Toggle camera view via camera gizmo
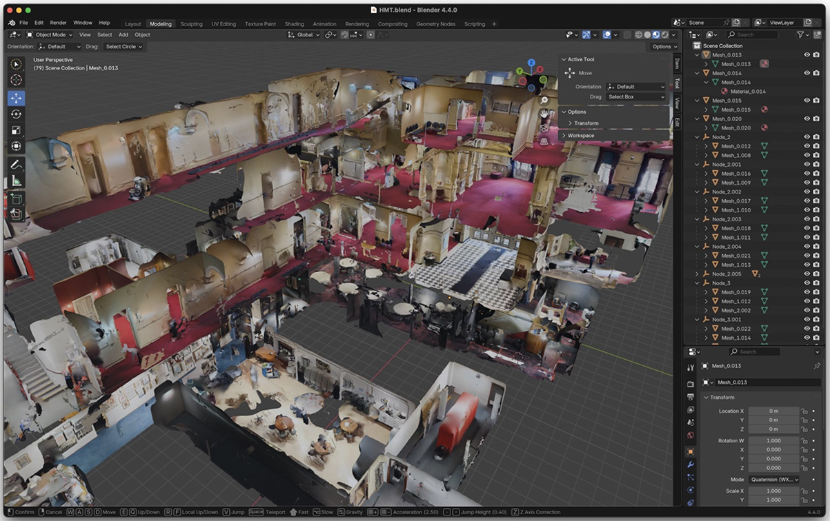Screen dimensions: 830x521 [x=544, y=127]
